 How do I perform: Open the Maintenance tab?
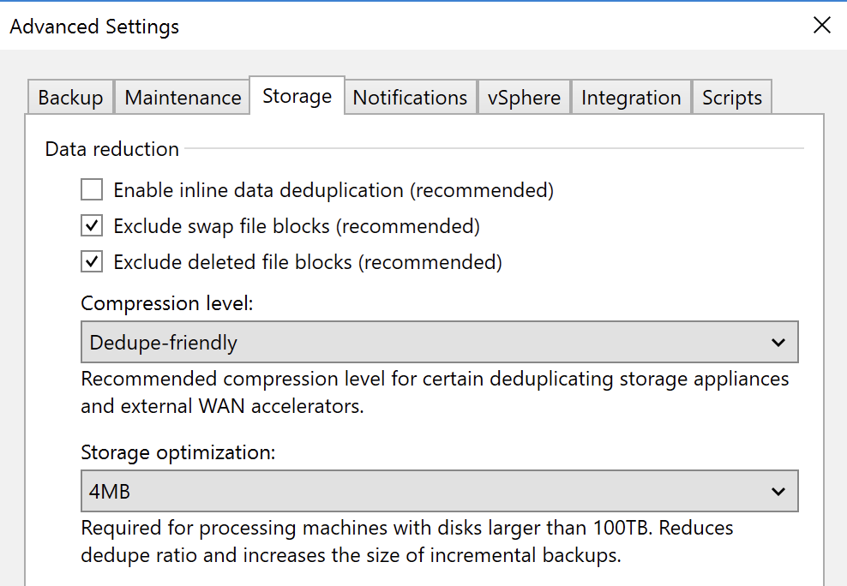point(183,97)
